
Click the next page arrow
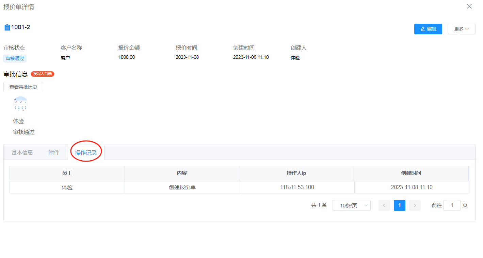coord(415,205)
